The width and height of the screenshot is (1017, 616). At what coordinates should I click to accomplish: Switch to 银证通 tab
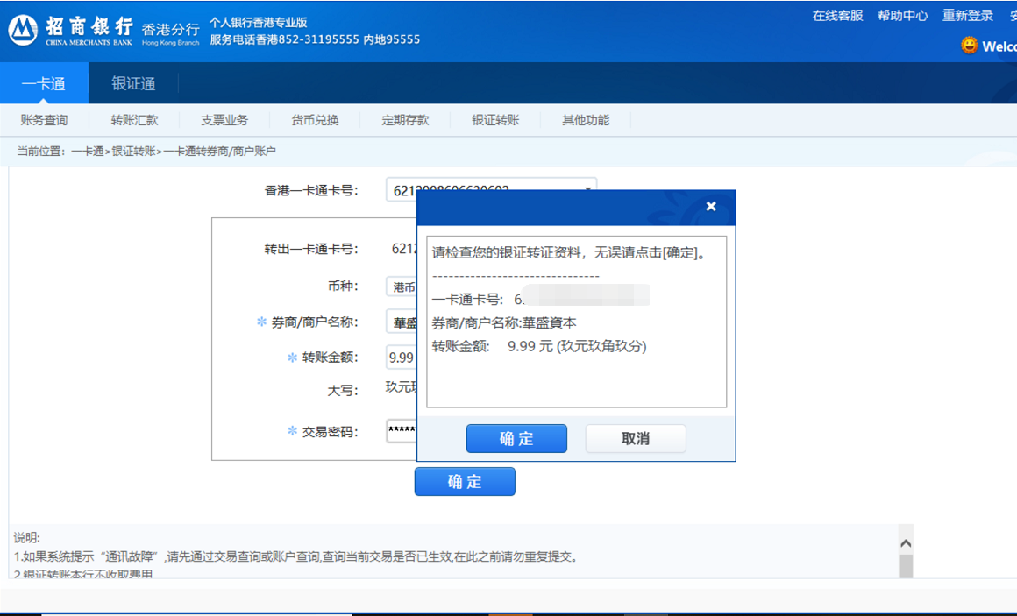pyautogui.click(x=133, y=83)
